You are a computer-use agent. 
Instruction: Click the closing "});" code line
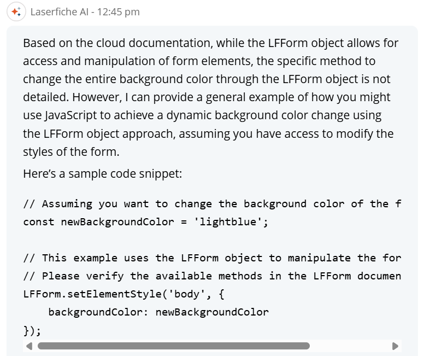coord(32,330)
